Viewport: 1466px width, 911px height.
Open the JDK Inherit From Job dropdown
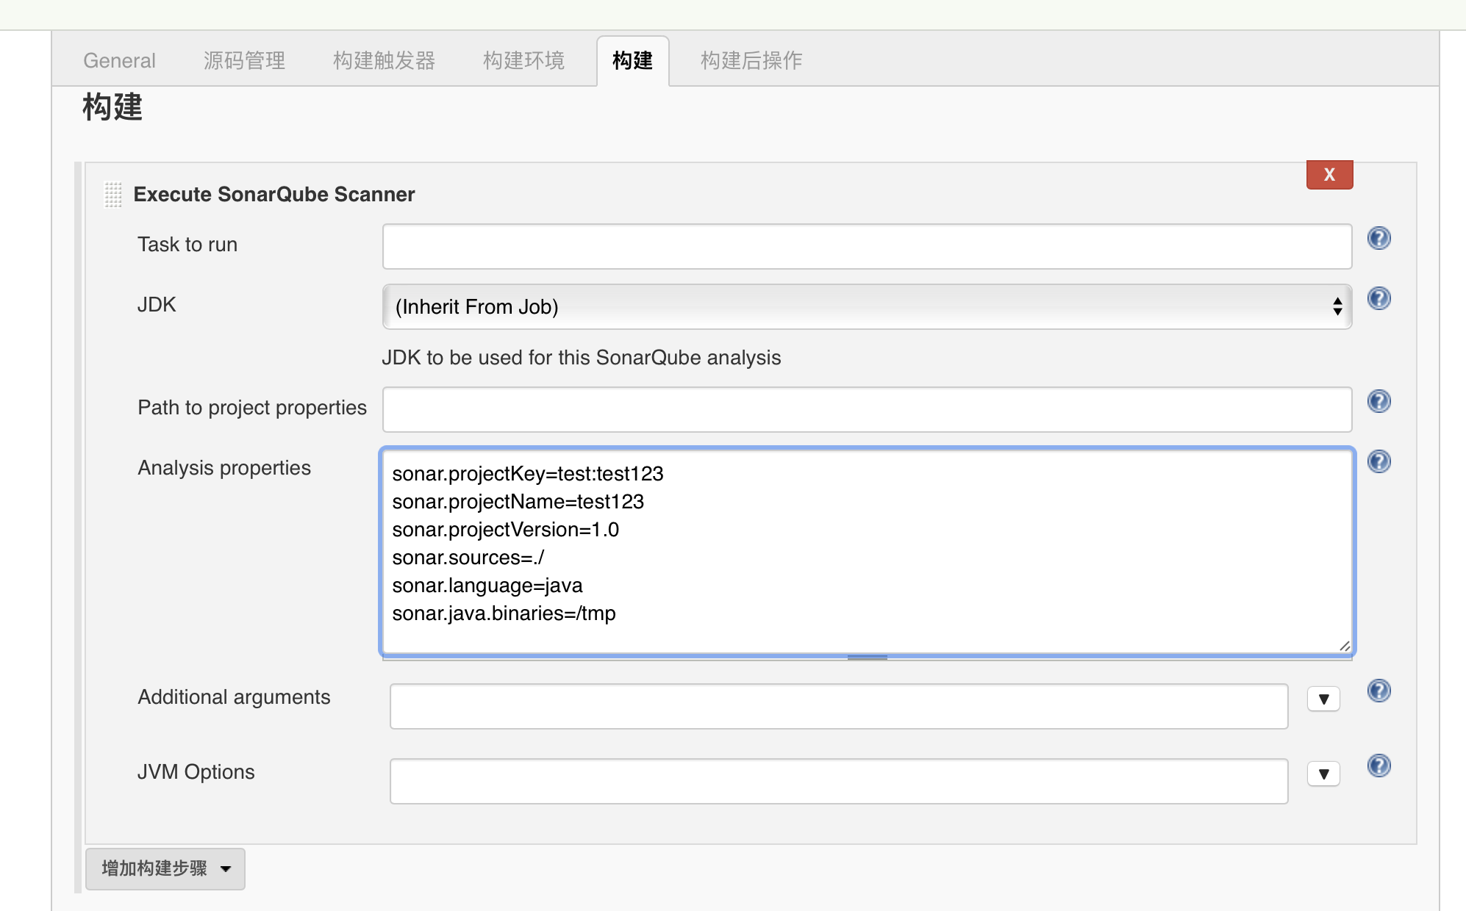click(867, 306)
